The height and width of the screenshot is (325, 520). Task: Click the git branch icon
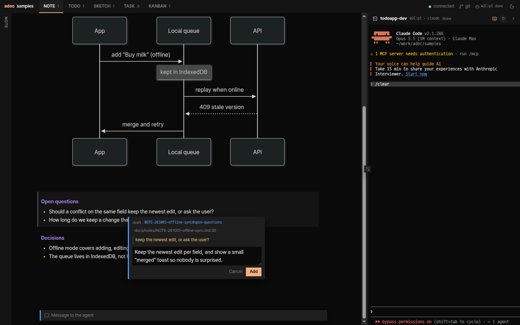[x=461, y=6]
